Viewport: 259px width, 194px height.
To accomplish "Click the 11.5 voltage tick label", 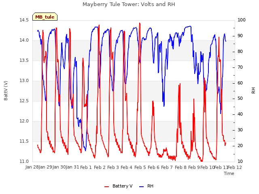I will 24,141.
